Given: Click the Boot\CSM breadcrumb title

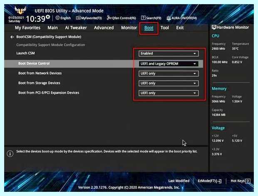Looking at the screenshot, I should pos(49,37).
